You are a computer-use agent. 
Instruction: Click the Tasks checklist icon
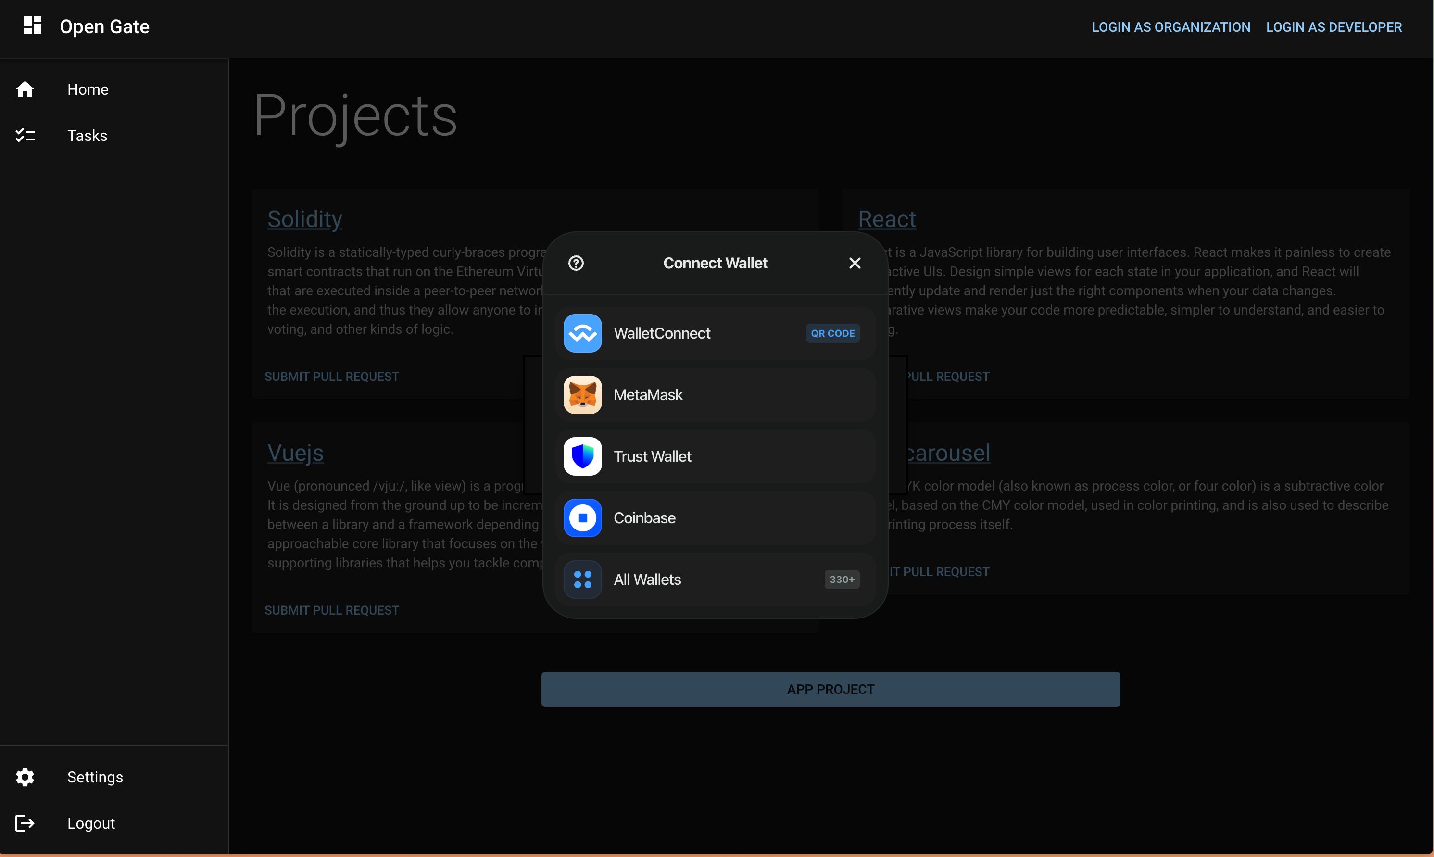25,136
